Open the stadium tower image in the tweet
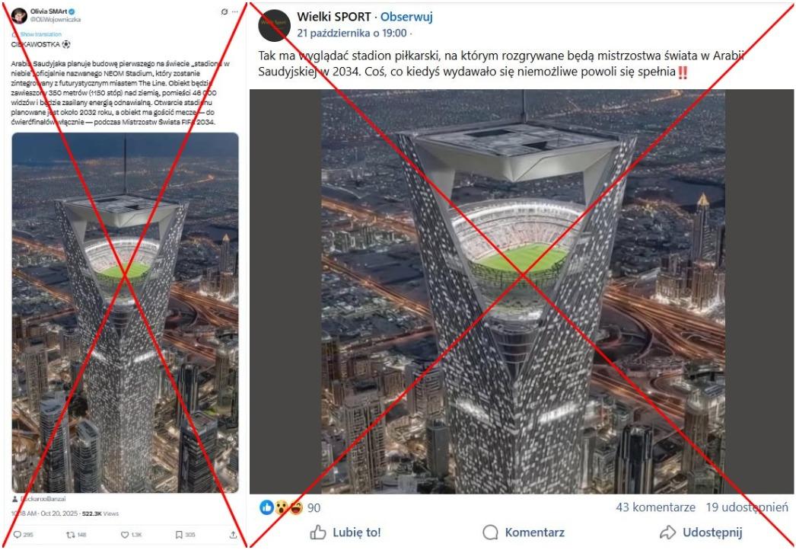This screenshot has height=550, width=796. click(125, 312)
